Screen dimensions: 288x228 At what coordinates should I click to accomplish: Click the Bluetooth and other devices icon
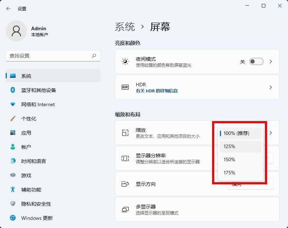[x=13, y=90]
